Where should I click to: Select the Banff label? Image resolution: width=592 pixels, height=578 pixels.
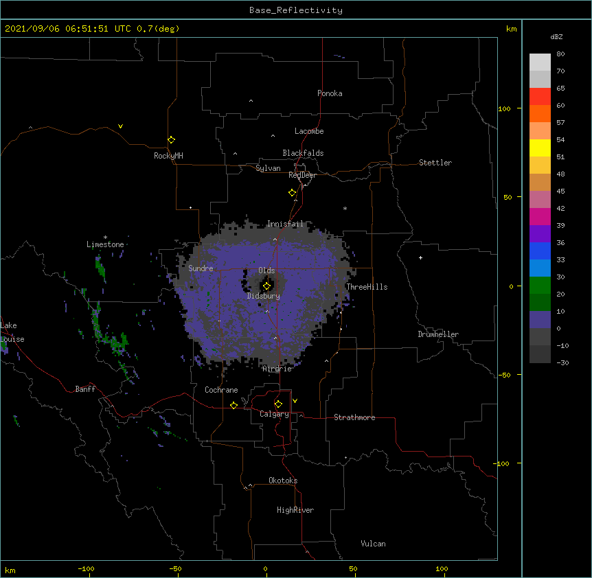(x=85, y=389)
